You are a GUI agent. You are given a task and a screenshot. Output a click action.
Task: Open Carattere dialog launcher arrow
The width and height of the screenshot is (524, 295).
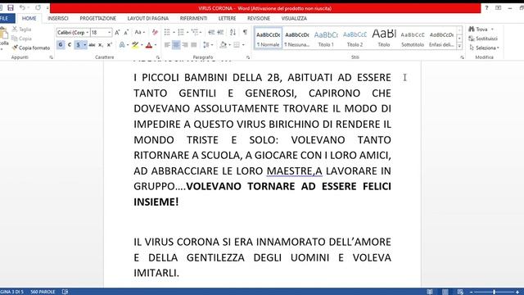(x=158, y=57)
